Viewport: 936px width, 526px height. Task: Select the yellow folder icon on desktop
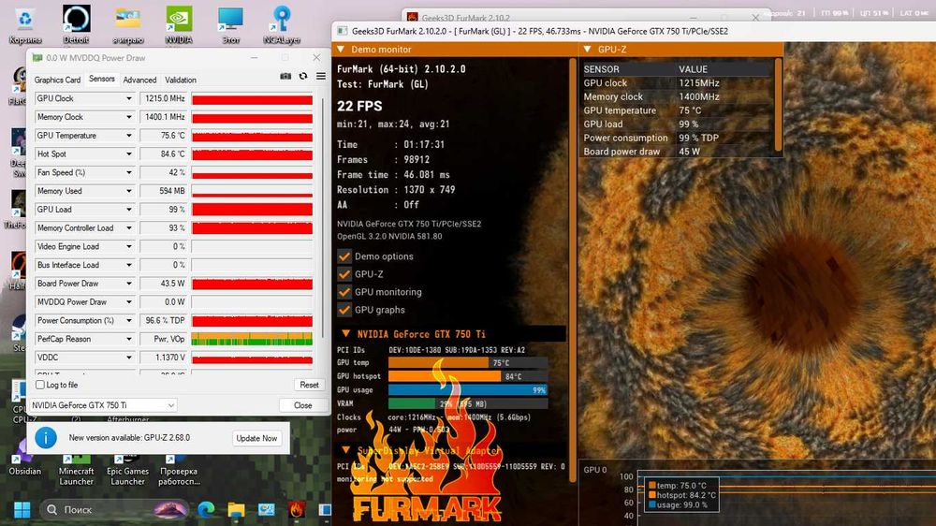127,25
